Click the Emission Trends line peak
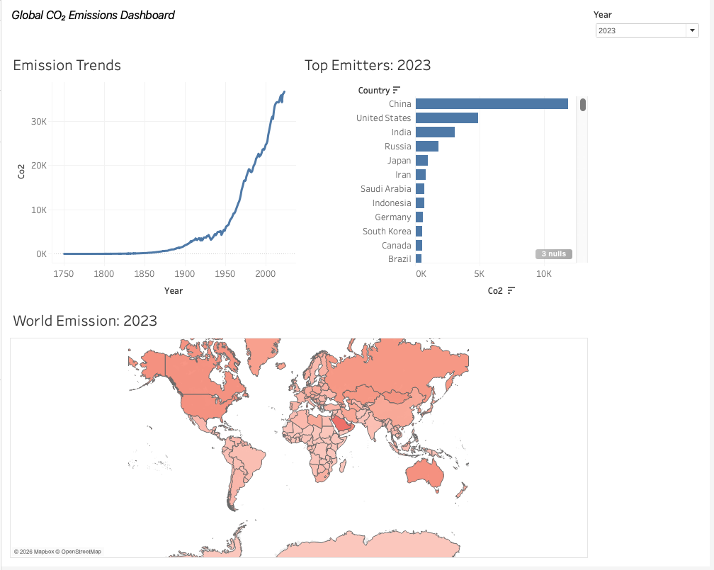 (x=284, y=92)
